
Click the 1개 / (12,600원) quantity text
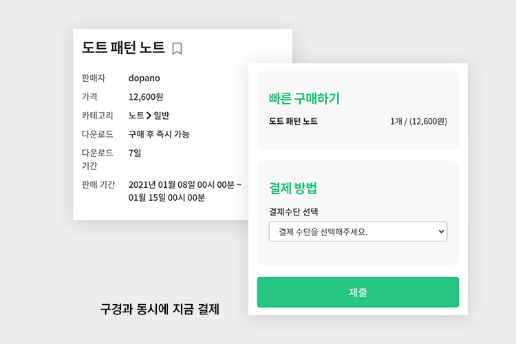(x=418, y=122)
